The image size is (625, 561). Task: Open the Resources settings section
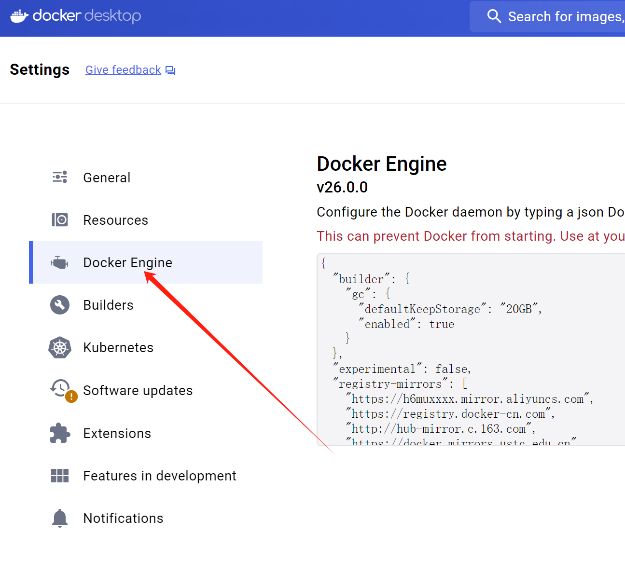point(146,220)
